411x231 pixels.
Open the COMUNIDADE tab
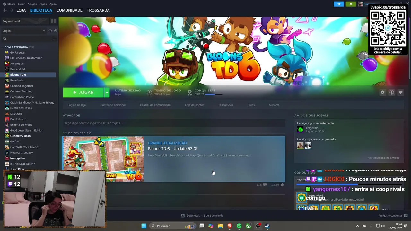[x=69, y=10]
